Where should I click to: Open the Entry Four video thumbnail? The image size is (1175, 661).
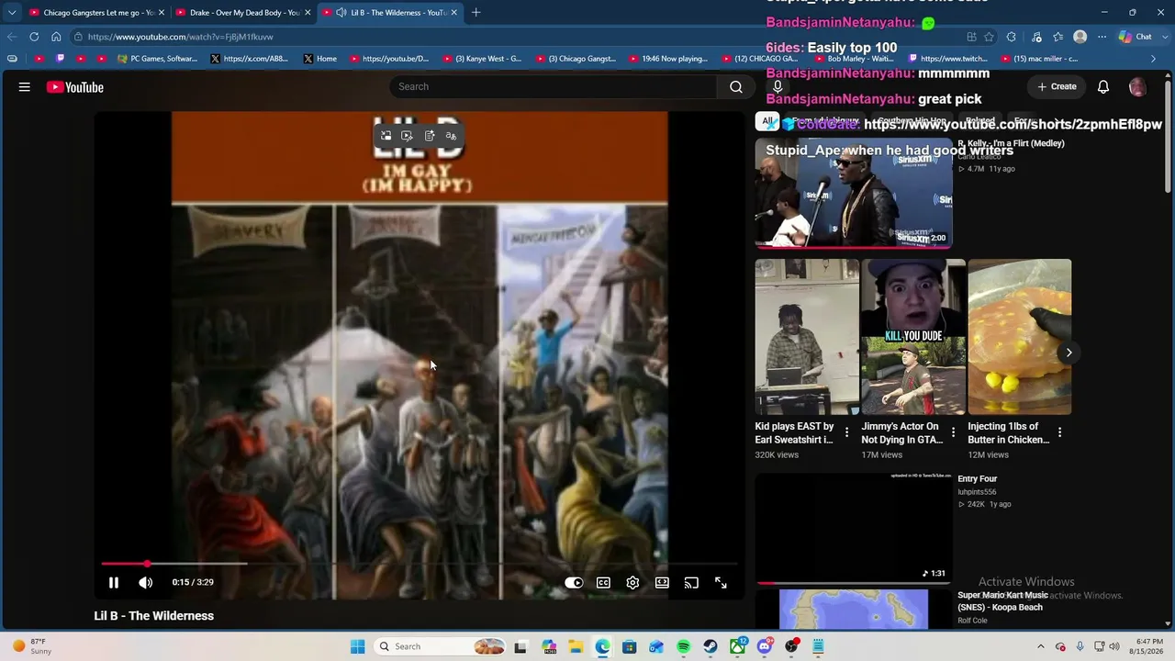854,528
